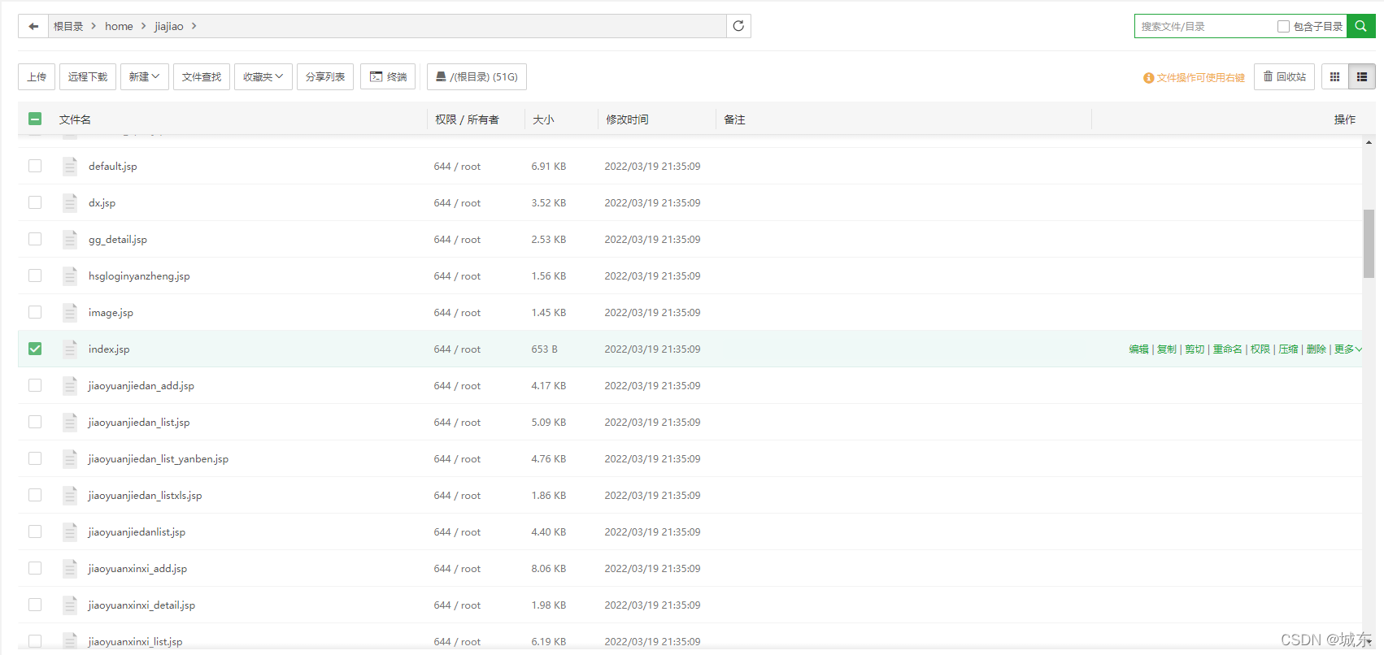Click the root disk (51G) button

point(477,76)
